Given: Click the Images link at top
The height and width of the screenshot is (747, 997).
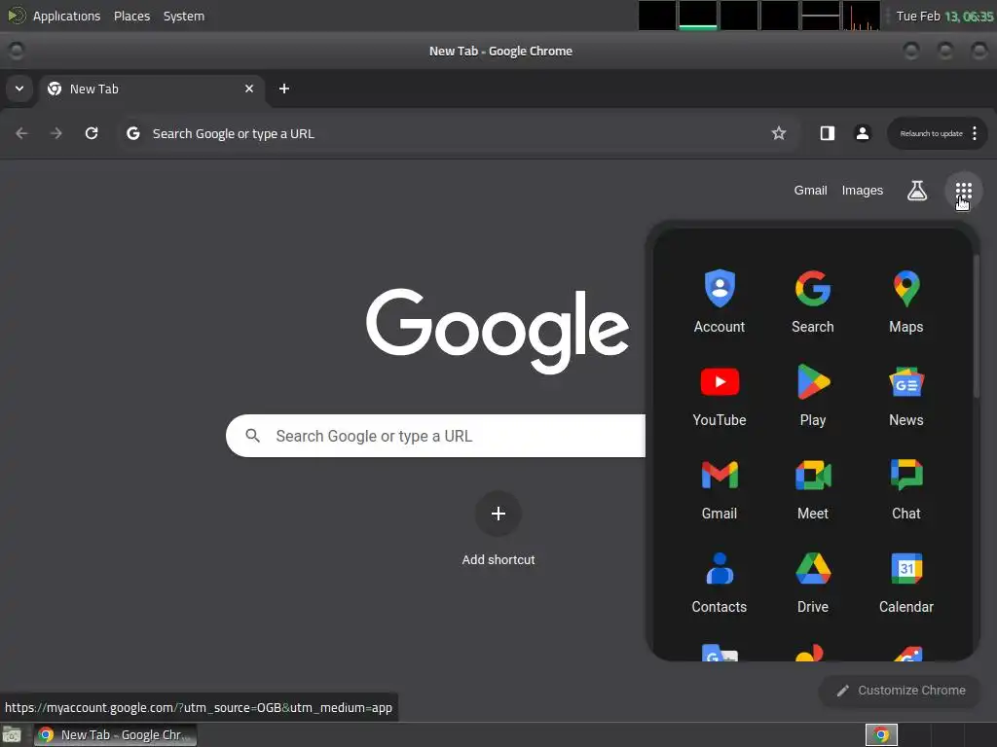Looking at the screenshot, I should 863,191.
